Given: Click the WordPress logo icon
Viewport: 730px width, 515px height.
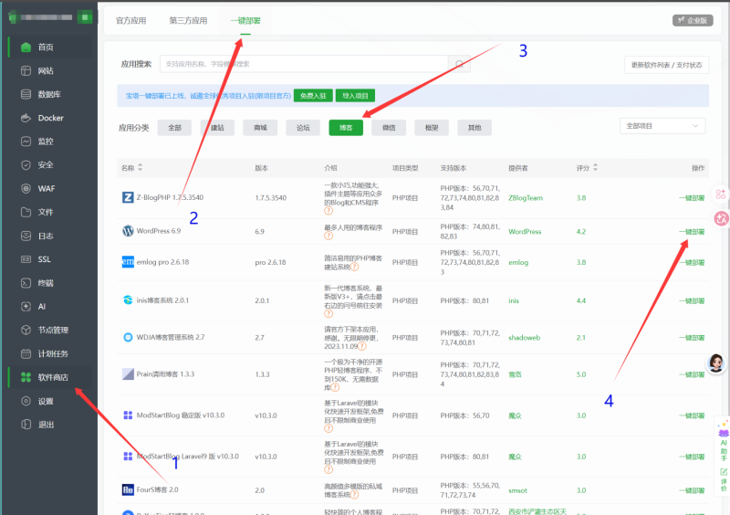Looking at the screenshot, I should (128, 231).
